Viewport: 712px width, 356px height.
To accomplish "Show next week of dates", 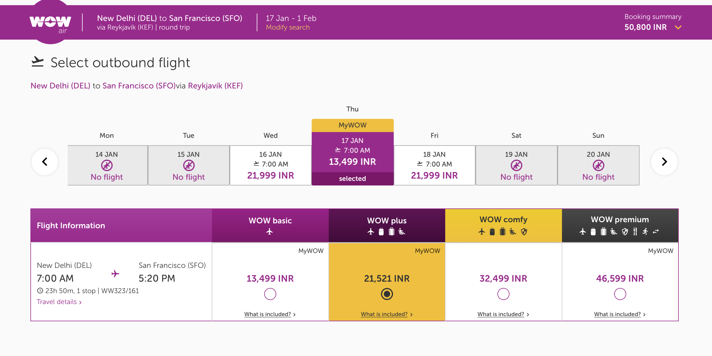I will point(664,162).
